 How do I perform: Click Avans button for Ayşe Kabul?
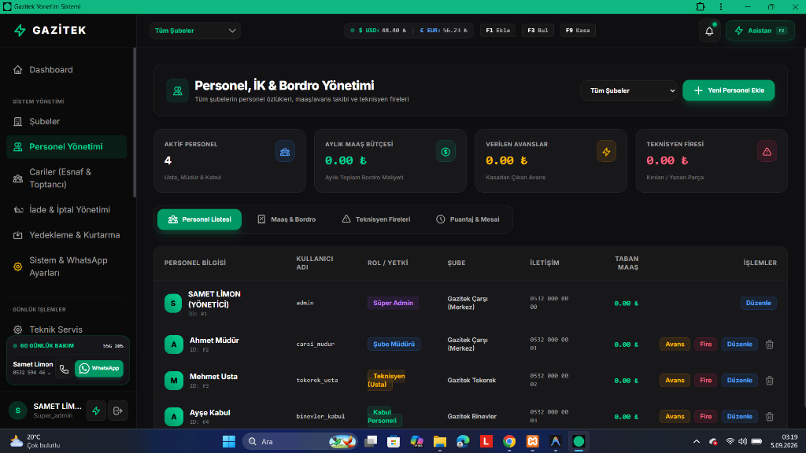pos(675,417)
